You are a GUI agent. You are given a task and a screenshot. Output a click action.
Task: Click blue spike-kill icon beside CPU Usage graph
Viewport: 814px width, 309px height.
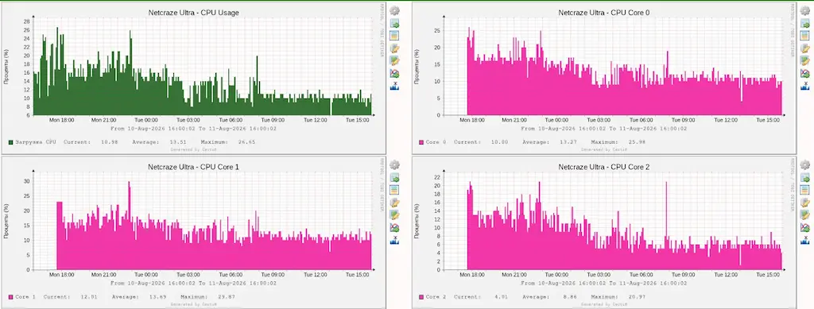coord(394,86)
